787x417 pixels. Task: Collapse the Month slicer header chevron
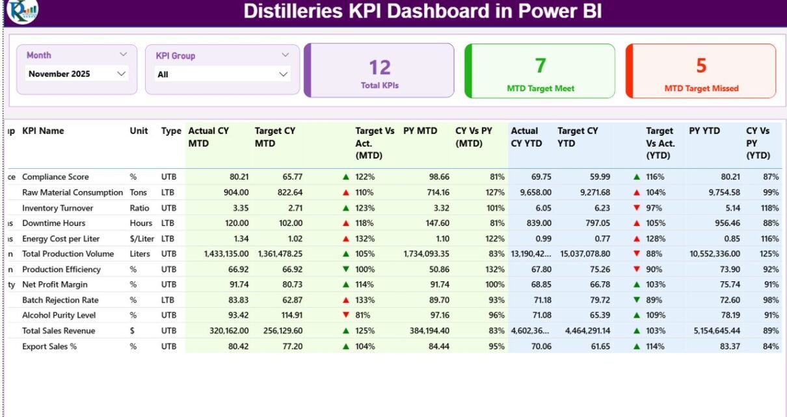124,55
